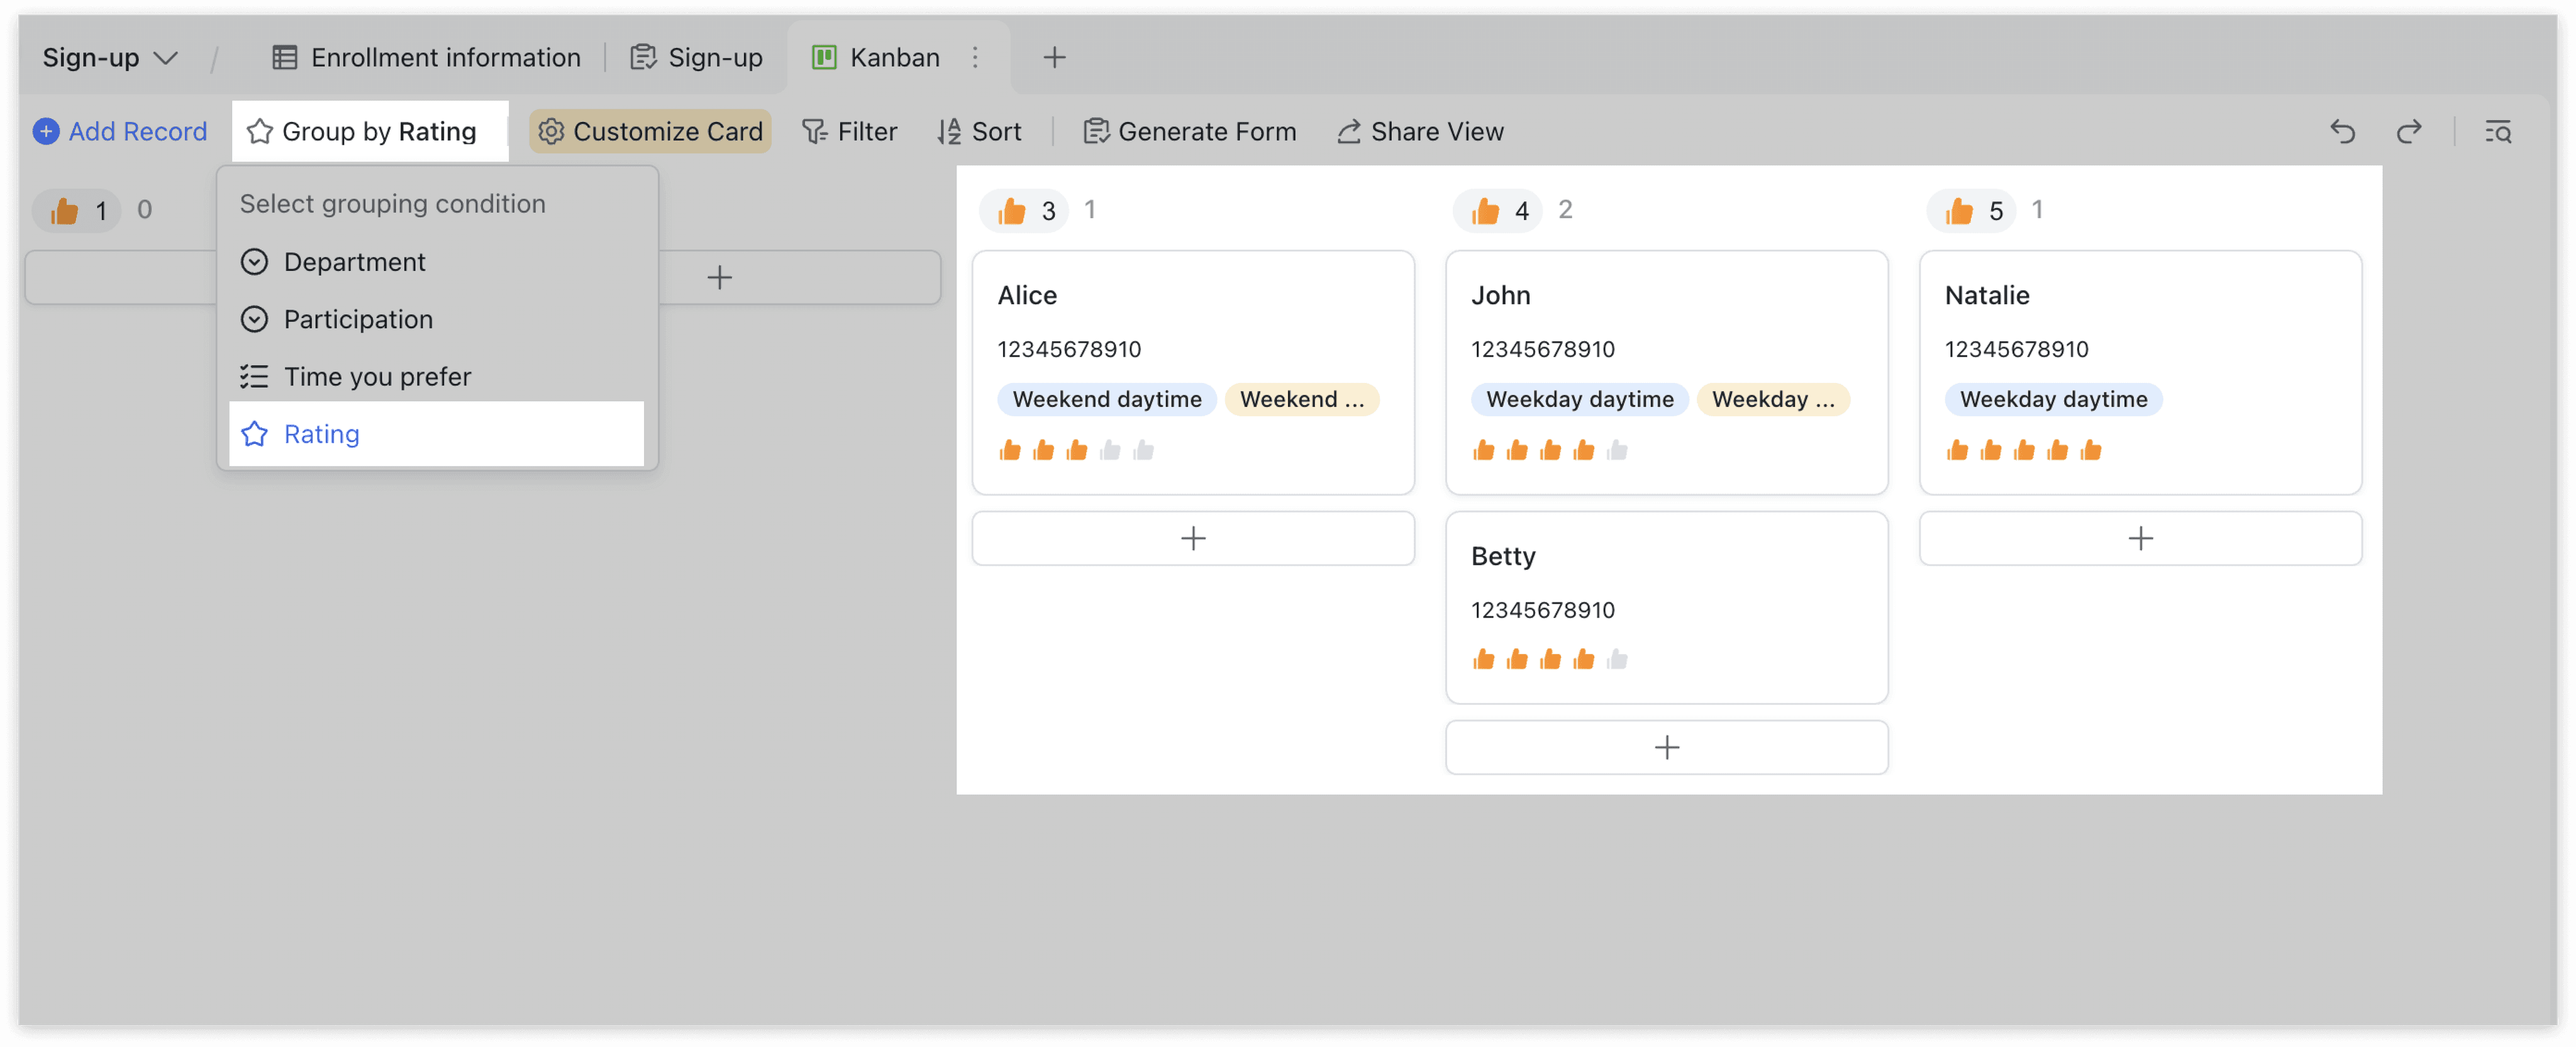This screenshot has height=1047, width=2576.
Task: Set Alice's rating to fourth thumb
Action: [1110, 450]
